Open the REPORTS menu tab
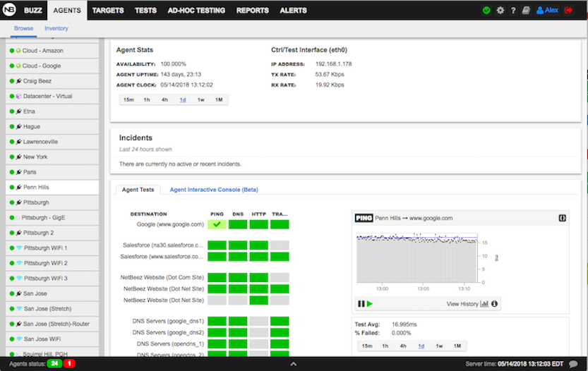Viewport: 588px width, 371px height. (253, 11)
